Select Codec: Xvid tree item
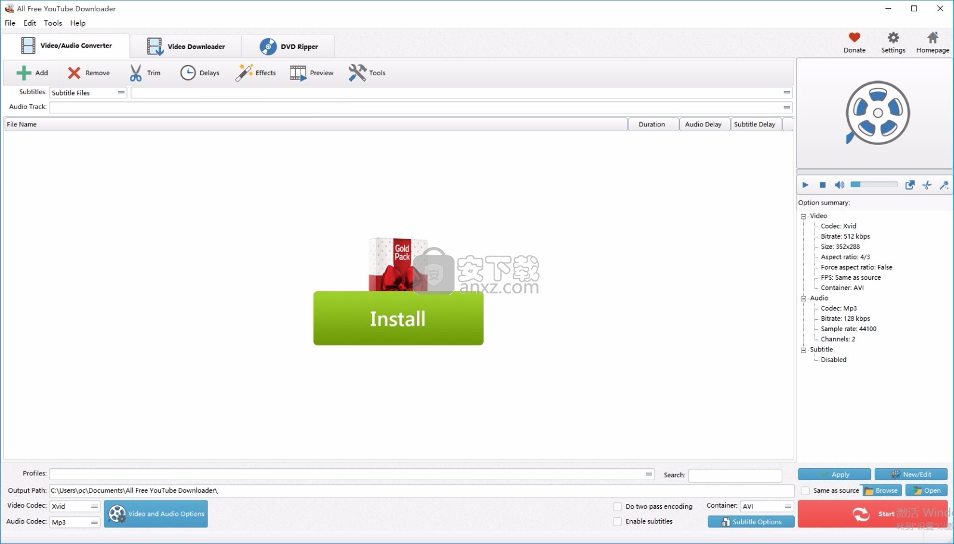This screenshot has height=544, width=954. [x=838, y=226]
